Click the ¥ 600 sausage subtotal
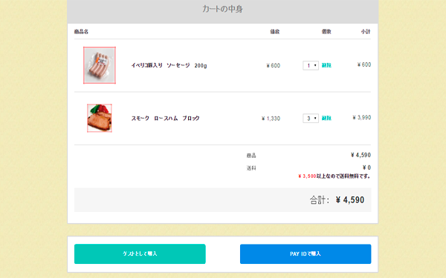 tap(364, 64)
